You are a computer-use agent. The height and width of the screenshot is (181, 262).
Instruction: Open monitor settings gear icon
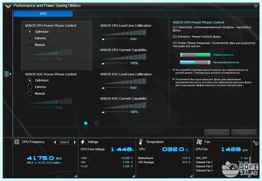point(255,143)
